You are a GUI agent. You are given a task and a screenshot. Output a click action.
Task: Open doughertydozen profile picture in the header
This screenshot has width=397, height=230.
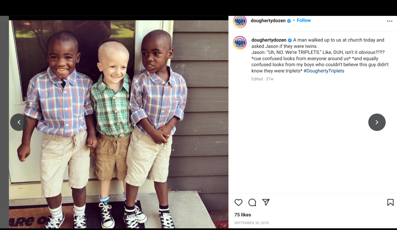click(x=240, y=21)
